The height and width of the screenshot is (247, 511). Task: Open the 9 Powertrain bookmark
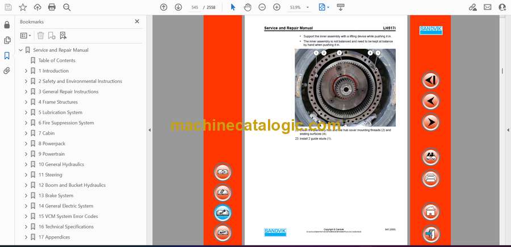coord(52,154)
